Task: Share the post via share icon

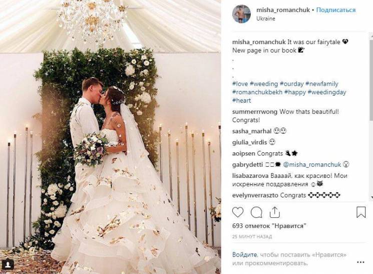Action: click(274, 212)
